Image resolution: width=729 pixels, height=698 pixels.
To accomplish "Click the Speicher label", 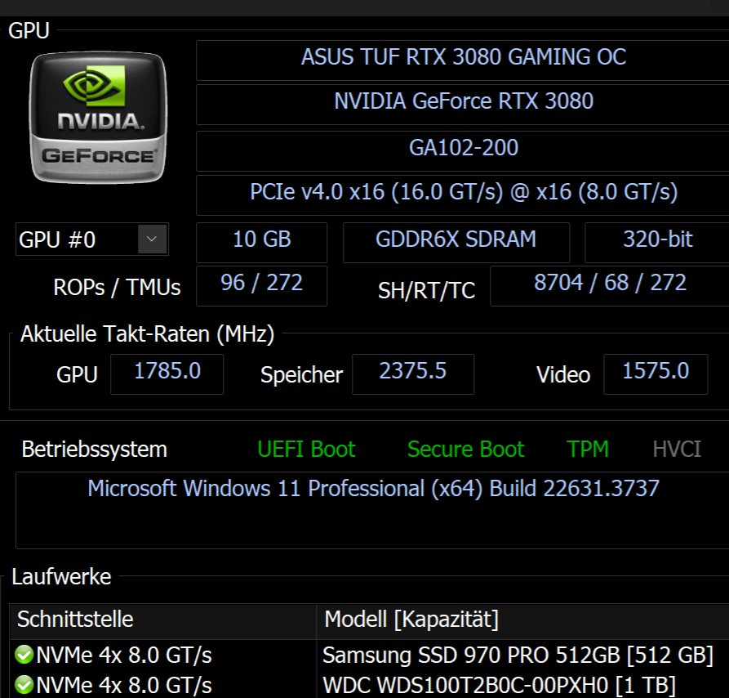I will click(301, 374).
